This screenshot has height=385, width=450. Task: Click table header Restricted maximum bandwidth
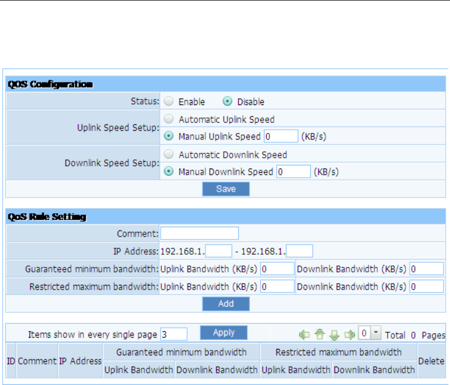[x=338, y=352]
